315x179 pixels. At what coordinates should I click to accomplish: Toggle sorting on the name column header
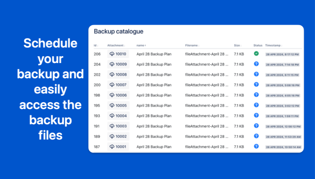pos(141,45)
